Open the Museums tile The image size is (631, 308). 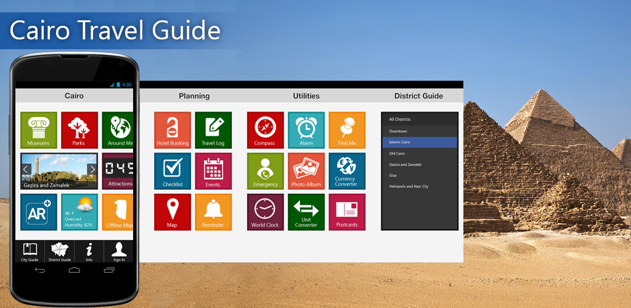coord(39,130)
